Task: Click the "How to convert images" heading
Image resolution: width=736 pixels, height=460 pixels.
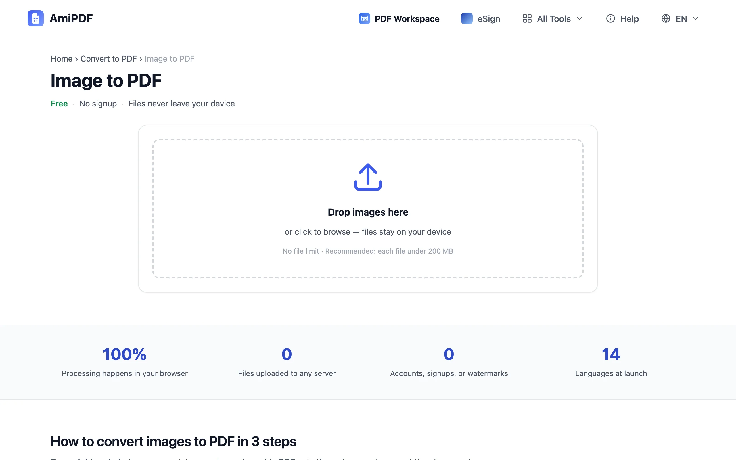Action: pos(173,441)
